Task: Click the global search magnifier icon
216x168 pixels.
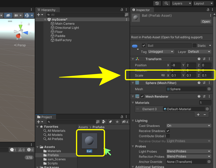Action: coord(166,3)
